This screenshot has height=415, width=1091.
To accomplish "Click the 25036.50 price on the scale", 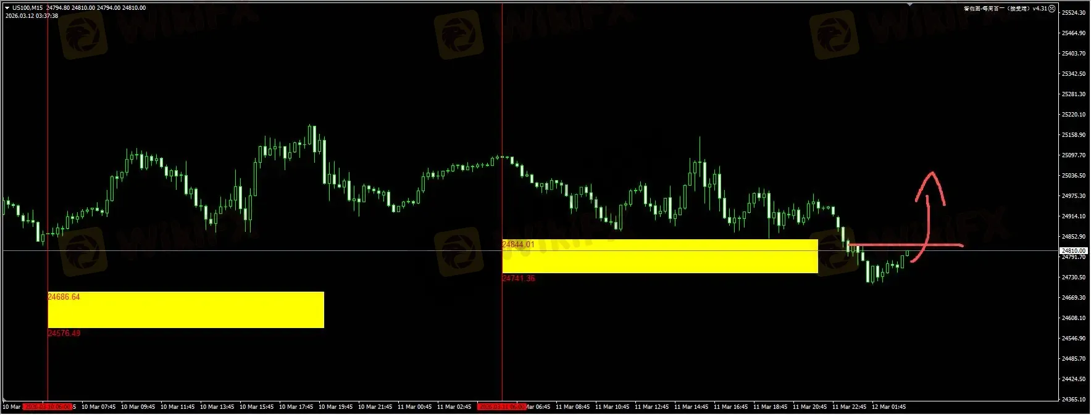I will point(1074,176).
